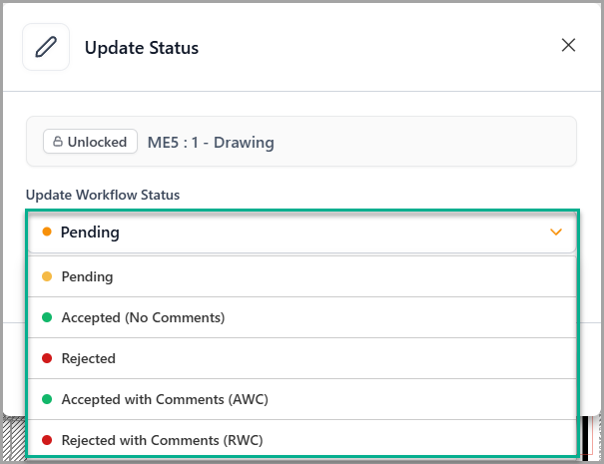Choose Rejected with Comments (RWC)
Screen dimensions: 604x464
163,440
